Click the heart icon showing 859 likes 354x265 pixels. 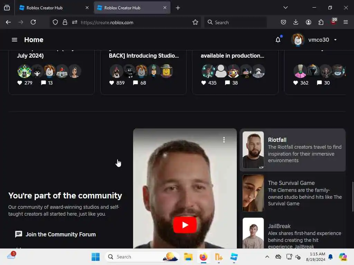pos(112,83)
